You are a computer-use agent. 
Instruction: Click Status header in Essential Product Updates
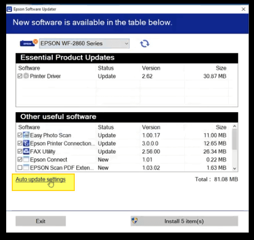tap(106, 68)
